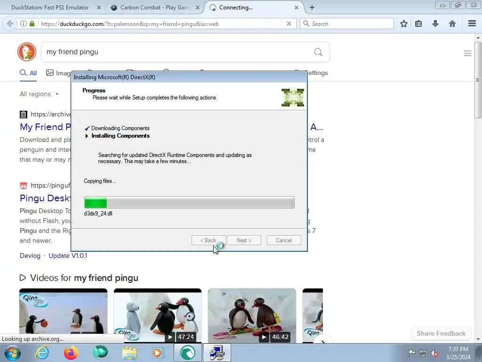
Task: Click the magnifier in DuckDuckGo search box
Action: 318,52
